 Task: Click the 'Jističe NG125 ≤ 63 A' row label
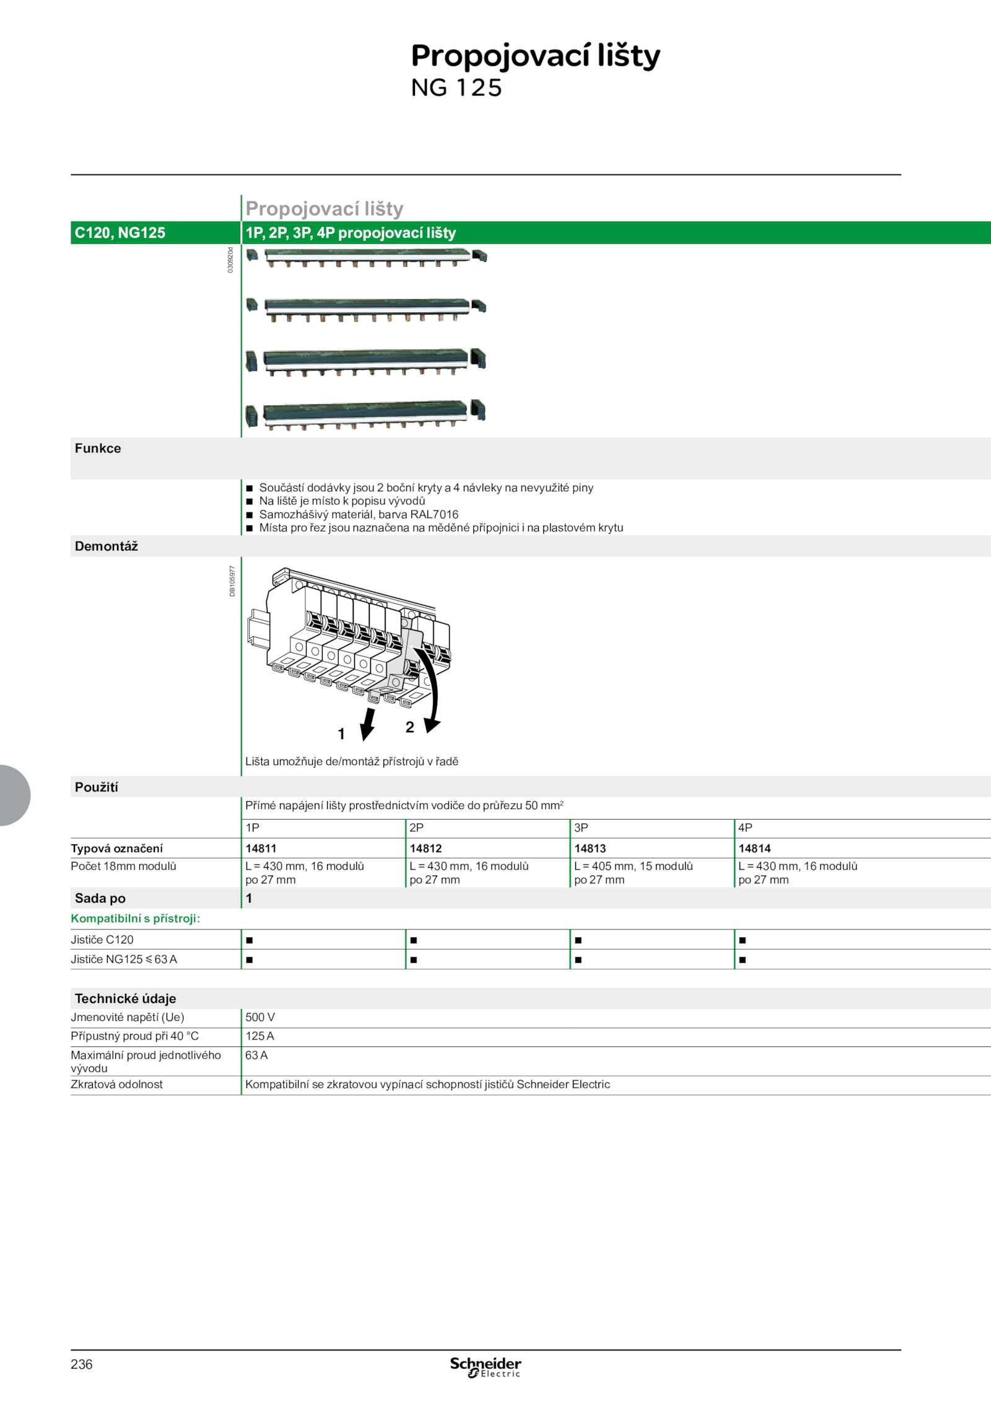124,959
